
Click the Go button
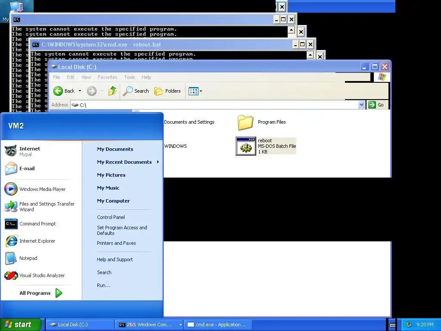(x=376, y=105)
